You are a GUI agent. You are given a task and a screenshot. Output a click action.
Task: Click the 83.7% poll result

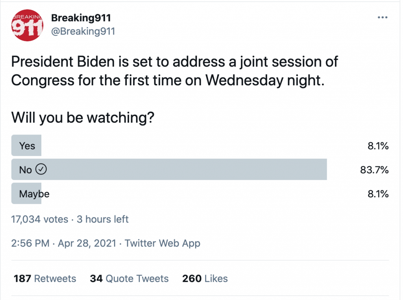click(x=374, y=170)
